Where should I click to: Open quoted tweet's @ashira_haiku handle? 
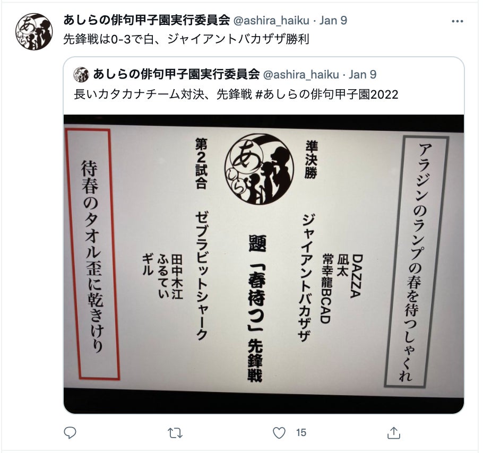(x=300, y=74)
